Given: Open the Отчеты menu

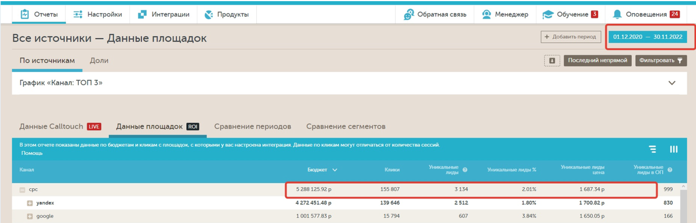Looking at the screenshot, I should [39, 14].
